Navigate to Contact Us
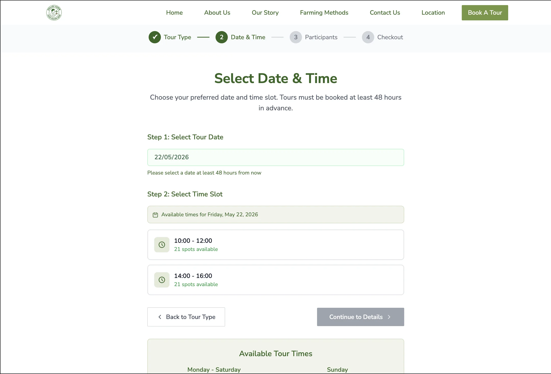551x374 pixels. 385,13
